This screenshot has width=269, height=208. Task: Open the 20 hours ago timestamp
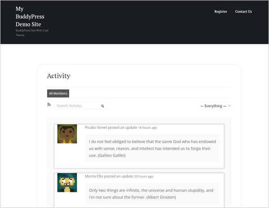[143, 176]
